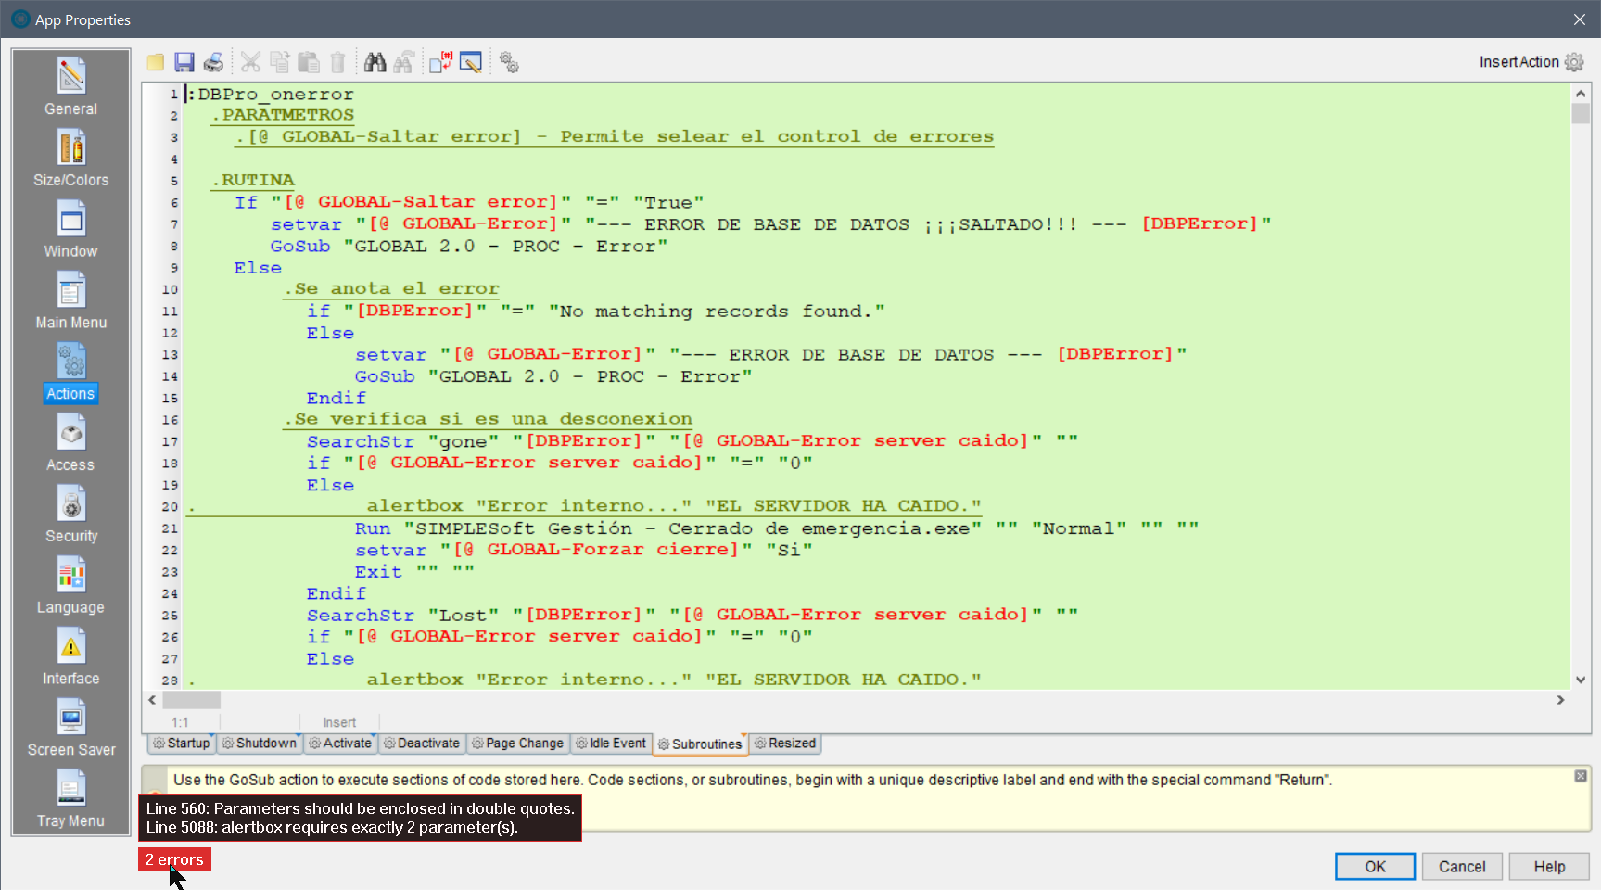Image resolution: width=1601 pixels, height=890 pixels.
Task: Click the Help button
Action: (1549, 867)
